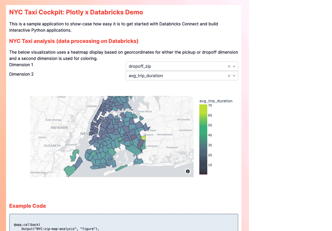Click the Great Neck map label
Screen dimensions: 332x231
[145, 111]
